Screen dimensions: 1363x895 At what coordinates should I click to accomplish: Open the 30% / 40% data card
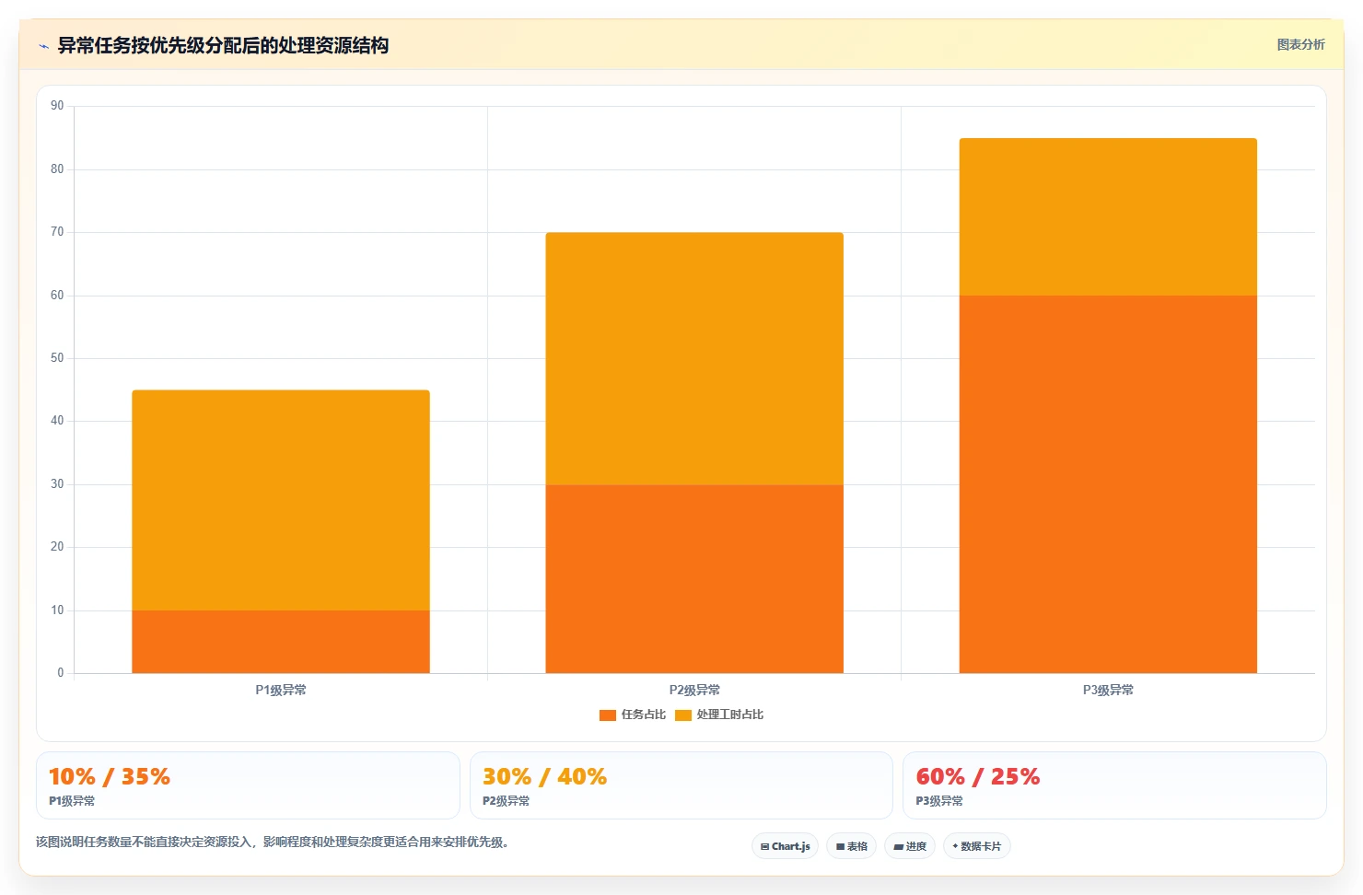click(x=681, y=785)
